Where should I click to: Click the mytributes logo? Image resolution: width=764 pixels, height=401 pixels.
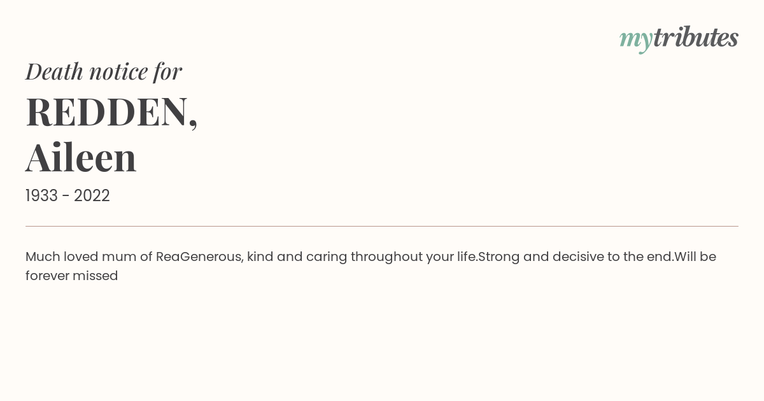click(679, 39)
